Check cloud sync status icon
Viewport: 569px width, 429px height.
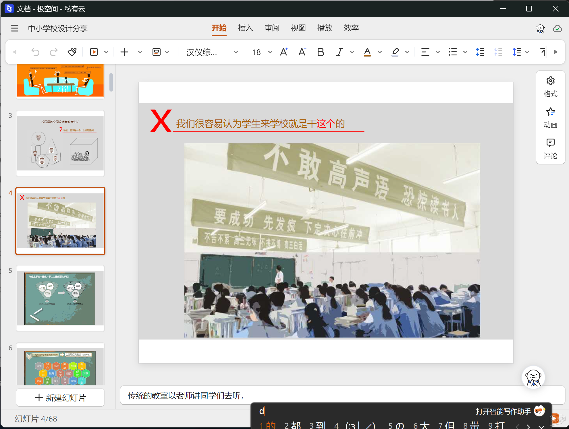[x=558, y=28]
